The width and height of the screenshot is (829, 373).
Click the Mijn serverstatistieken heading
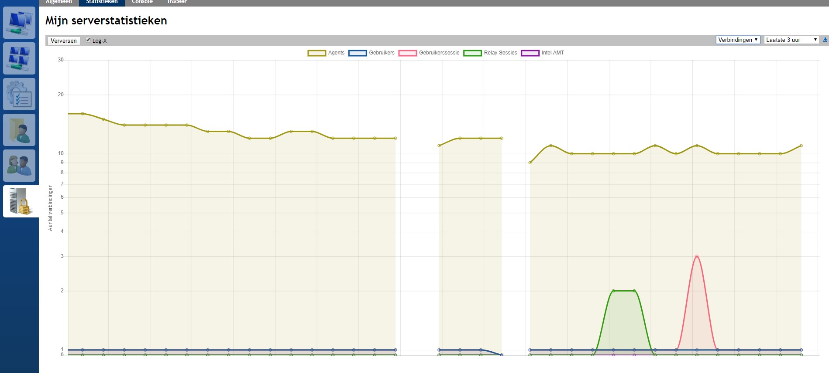(x=106, y=20)
